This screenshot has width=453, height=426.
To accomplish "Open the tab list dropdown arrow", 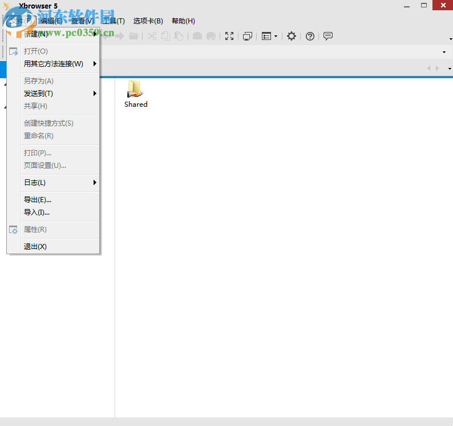I will point(450,69).
